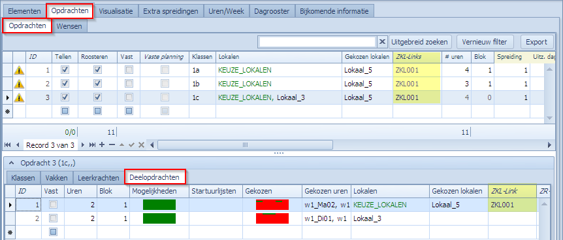Click the warning icon on row ID 3

click(x=19, y=97)
